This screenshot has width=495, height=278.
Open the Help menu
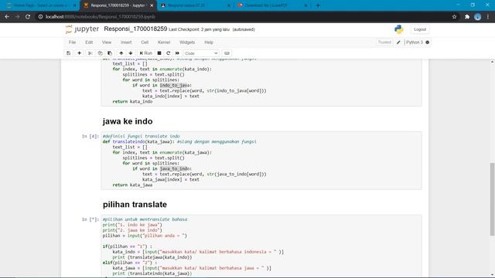tap(209, 42)
